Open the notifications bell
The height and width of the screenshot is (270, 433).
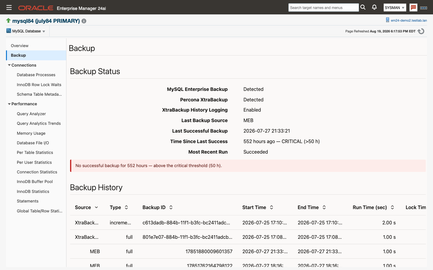[374, 7]
